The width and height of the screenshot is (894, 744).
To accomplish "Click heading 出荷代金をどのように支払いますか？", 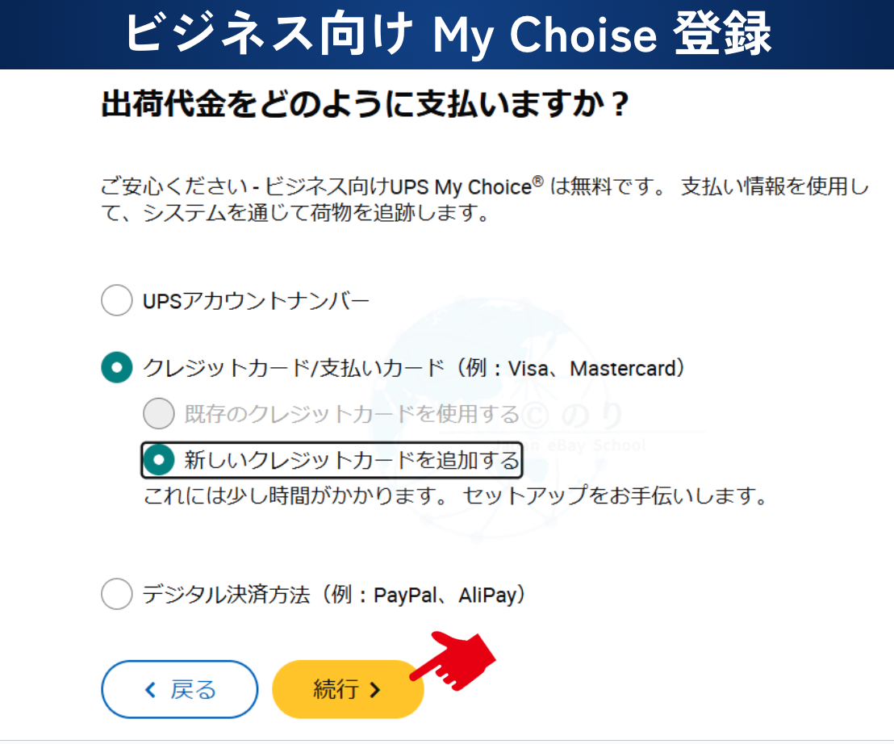I will point(366,104).
